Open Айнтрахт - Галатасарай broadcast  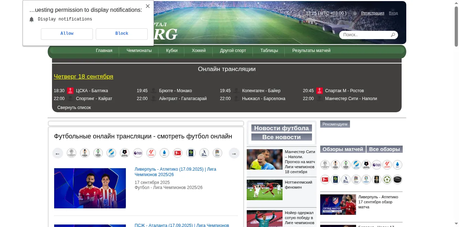pyautogui.click(x=183, y=99)
